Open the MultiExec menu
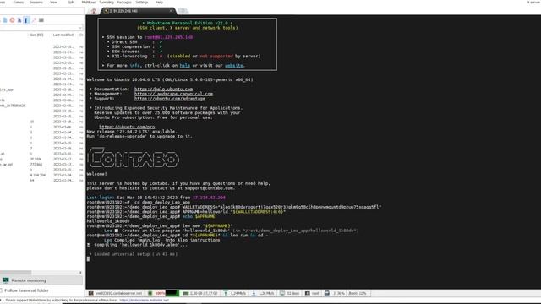This screenshot has height=304, width=541. tap(89, 2)
